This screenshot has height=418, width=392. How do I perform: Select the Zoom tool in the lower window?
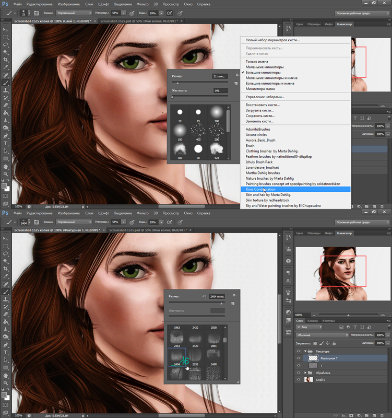[6, 383]
